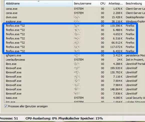Select firefox.exe *32 using 117.072 K
Viewport: 145px width, 122px height.
pyautogui.click(x=75, y=47)
